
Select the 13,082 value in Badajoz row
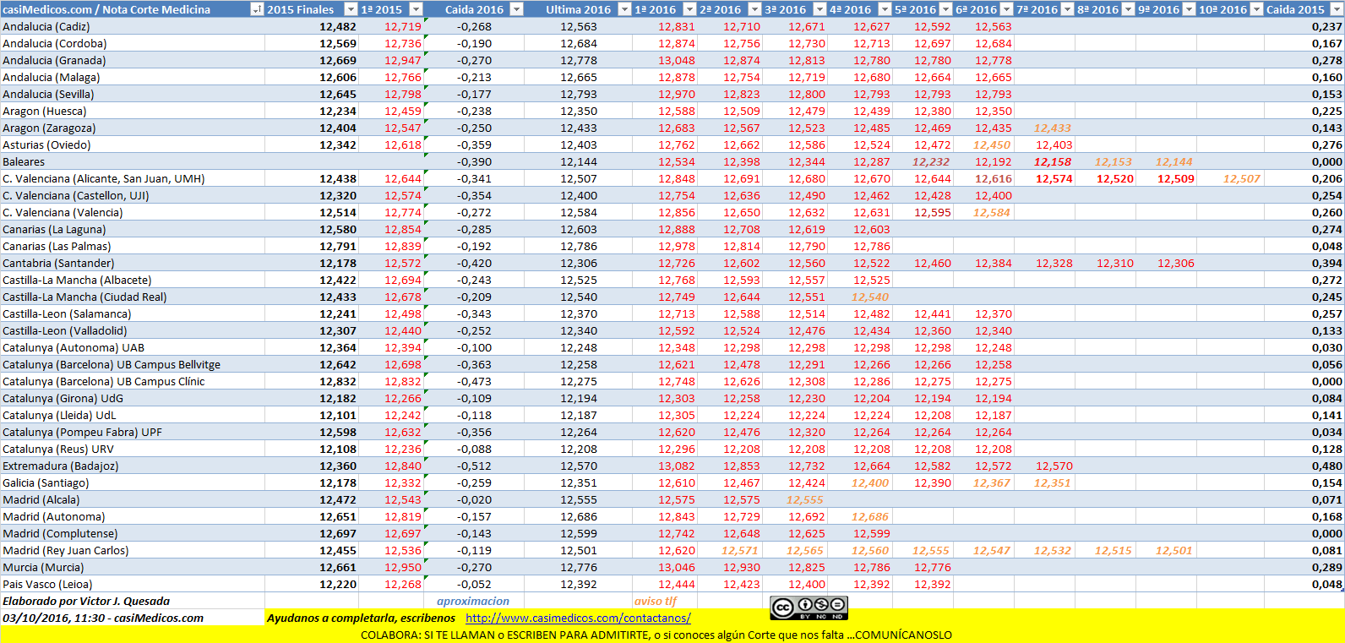[677, 466]
